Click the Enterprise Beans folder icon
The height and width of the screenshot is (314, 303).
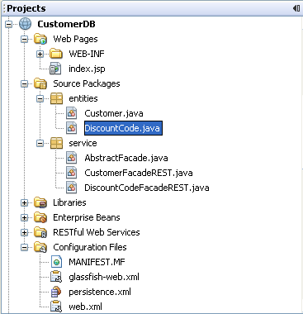pyautogui.click(x=40, y=217)
